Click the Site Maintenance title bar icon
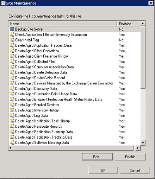 [x=3, y=3]
